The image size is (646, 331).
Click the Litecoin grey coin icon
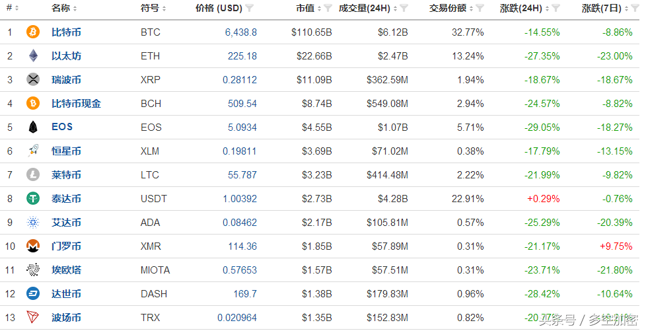point(33,174)
